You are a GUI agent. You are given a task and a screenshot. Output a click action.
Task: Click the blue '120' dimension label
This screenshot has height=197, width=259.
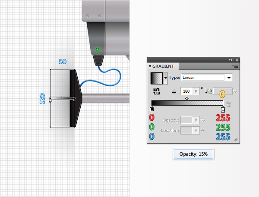(42, 99)
